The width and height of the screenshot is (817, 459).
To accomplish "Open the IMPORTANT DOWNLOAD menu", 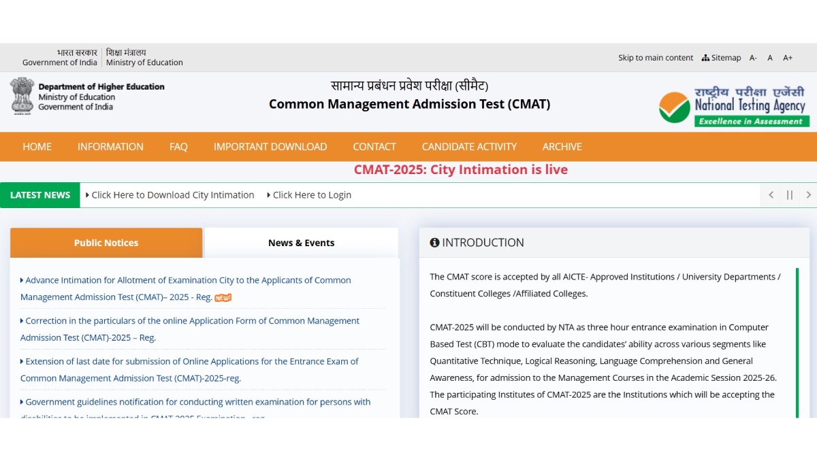I will click(270, 147).
